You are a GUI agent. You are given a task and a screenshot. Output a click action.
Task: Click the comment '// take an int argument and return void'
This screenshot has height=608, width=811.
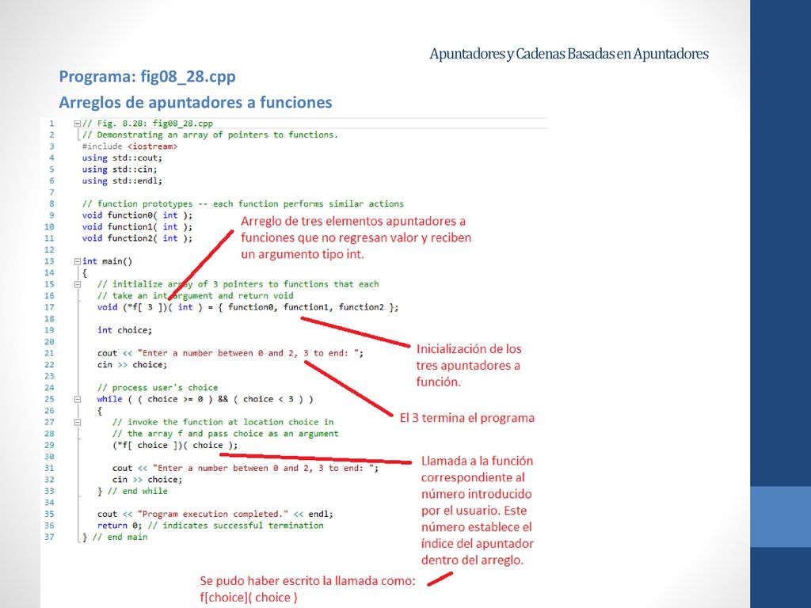195,296
